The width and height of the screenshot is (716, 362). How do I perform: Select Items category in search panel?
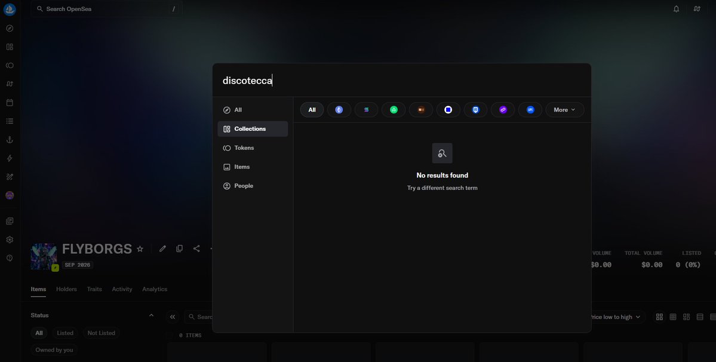pos(253,167)
